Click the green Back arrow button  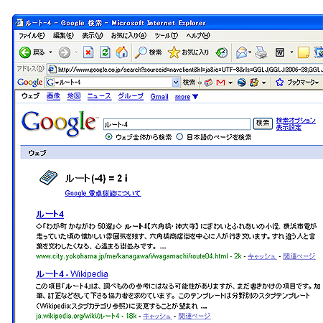25,52
